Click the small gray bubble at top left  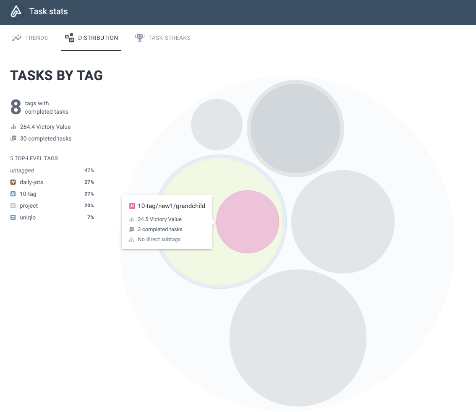217,125
